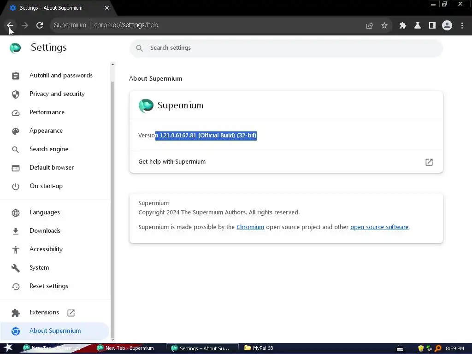Click the orange magnifier tray icon
Screen dimensions: 472x354
click(438, 348)
